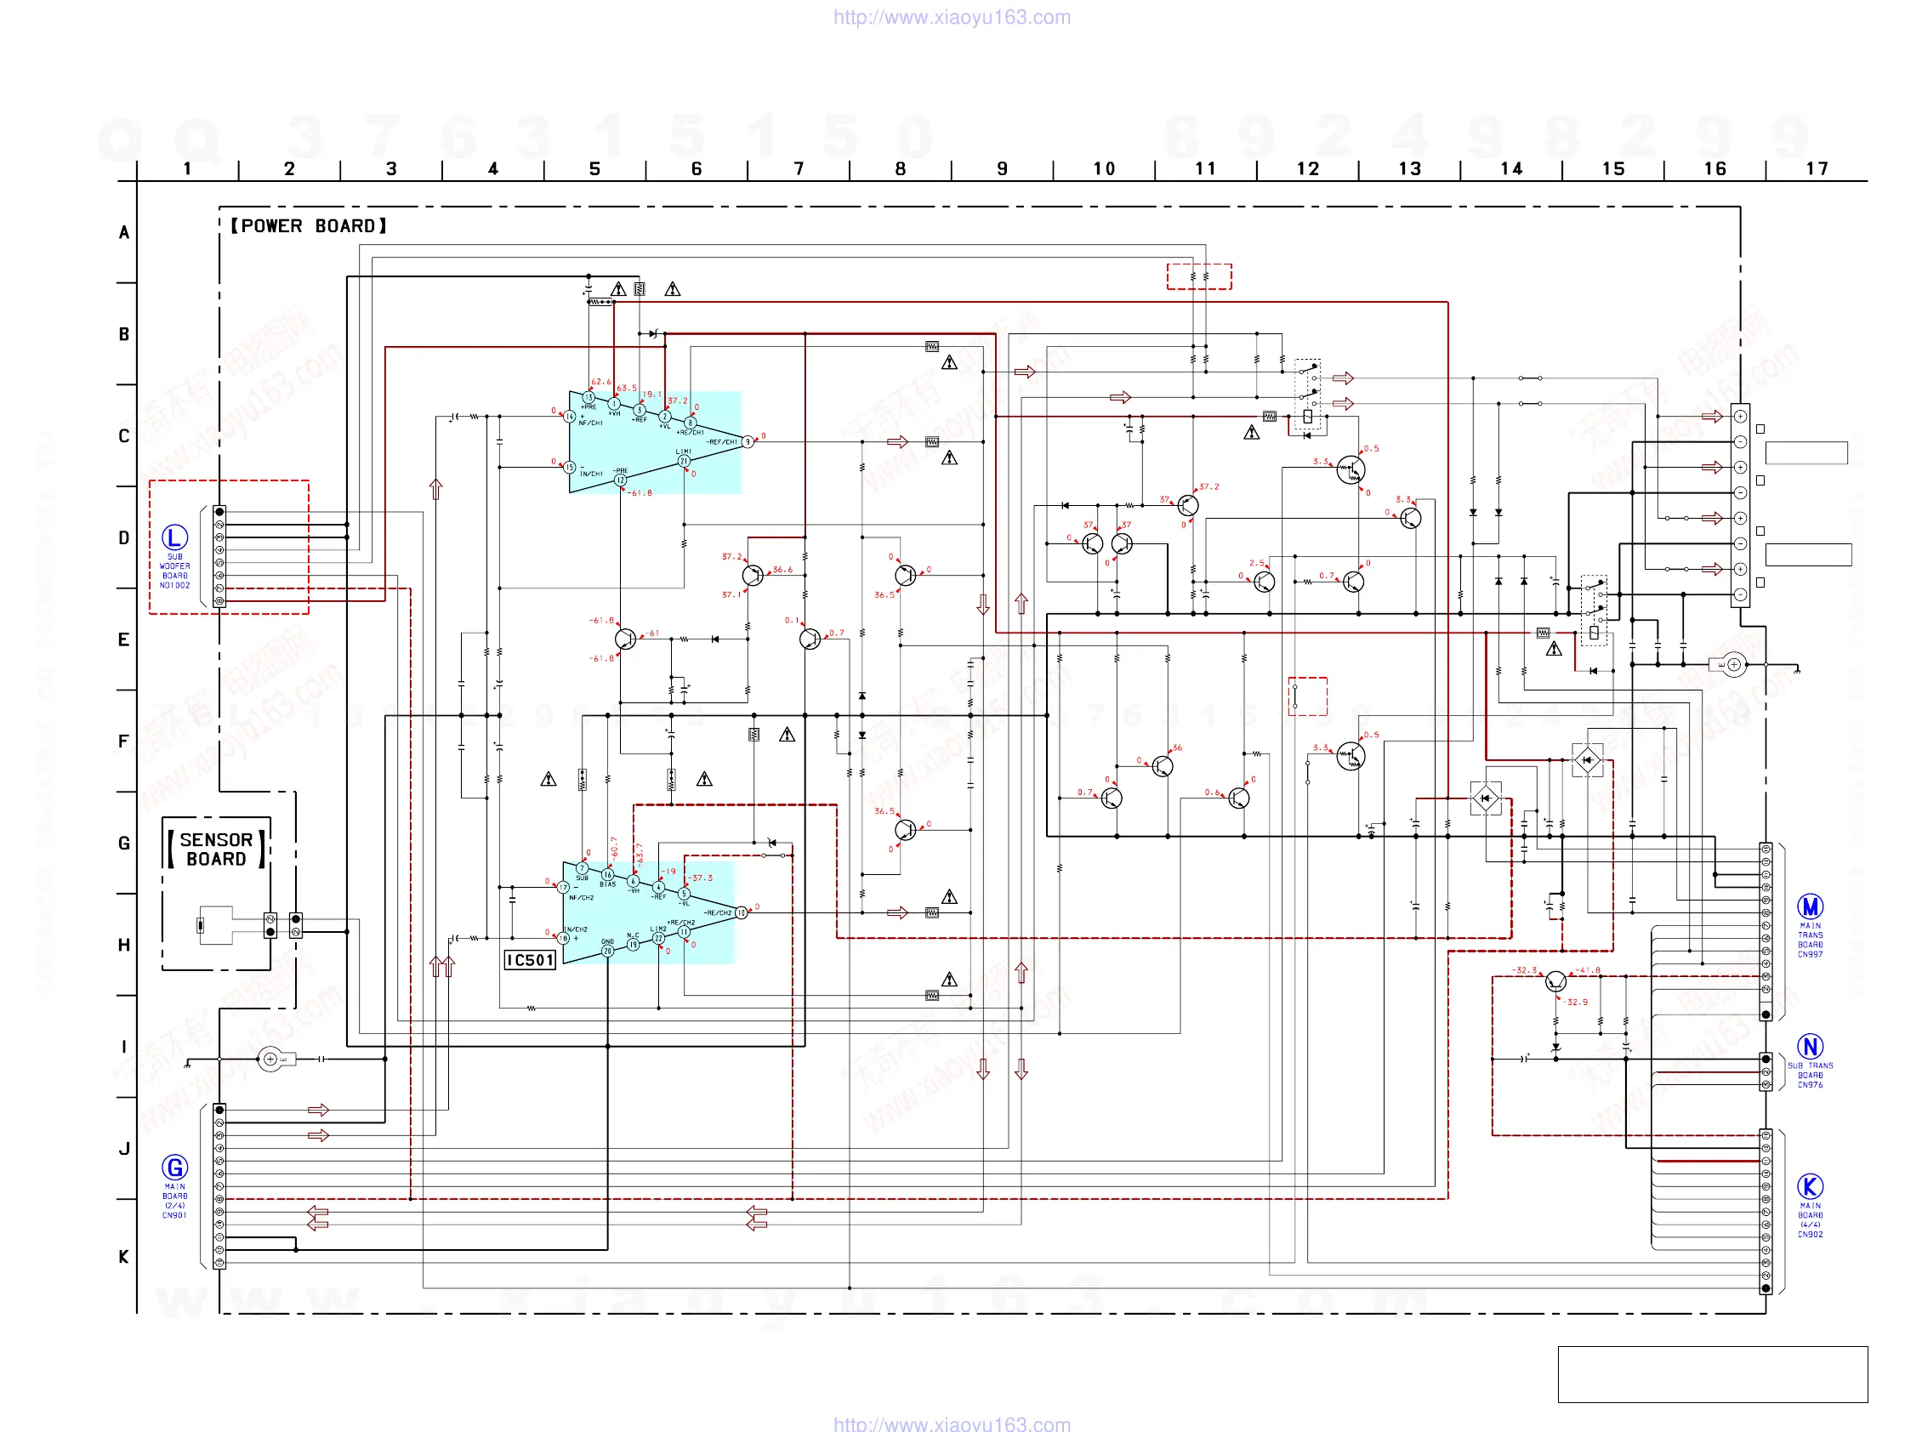Click the CN997 connector strip

1766,932
